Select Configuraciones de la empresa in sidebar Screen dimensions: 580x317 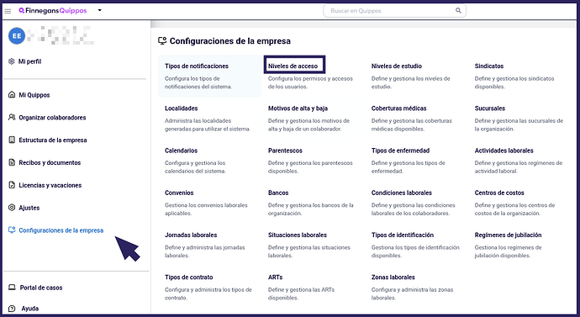61,230
